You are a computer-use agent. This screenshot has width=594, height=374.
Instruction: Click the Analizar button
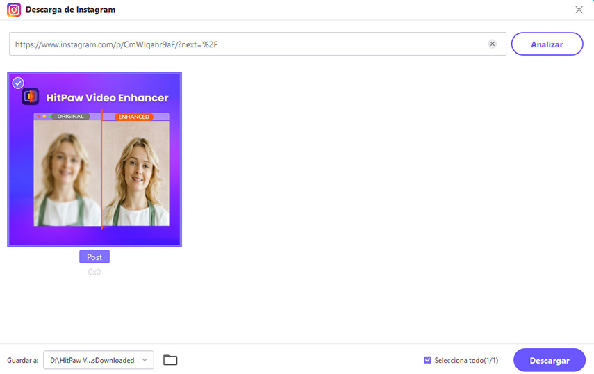547,44
